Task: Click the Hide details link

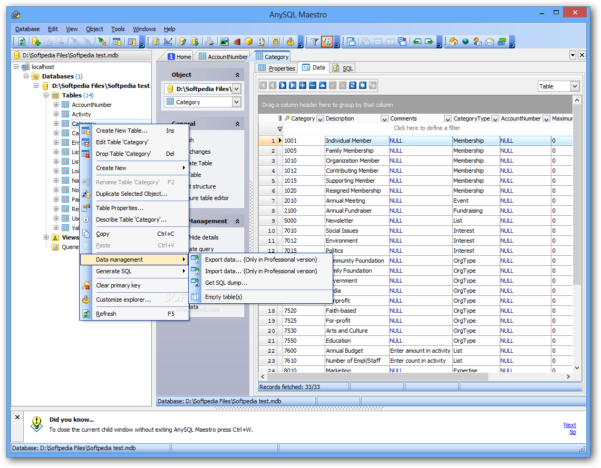Action: (x=203, y=237)
